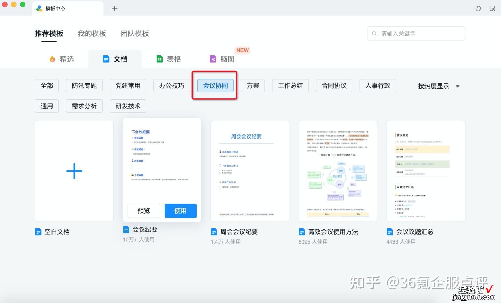Screen dimensions: 501x303
Task: Click the refresh sync icon at top right
Action: pyautogui.click(x=478, y=8)
